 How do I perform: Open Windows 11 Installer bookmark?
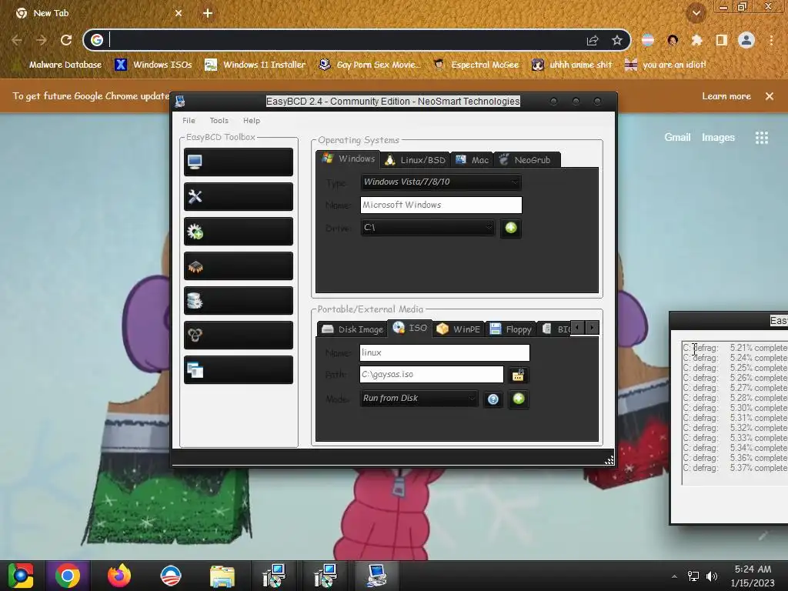[x=255, y=65]
